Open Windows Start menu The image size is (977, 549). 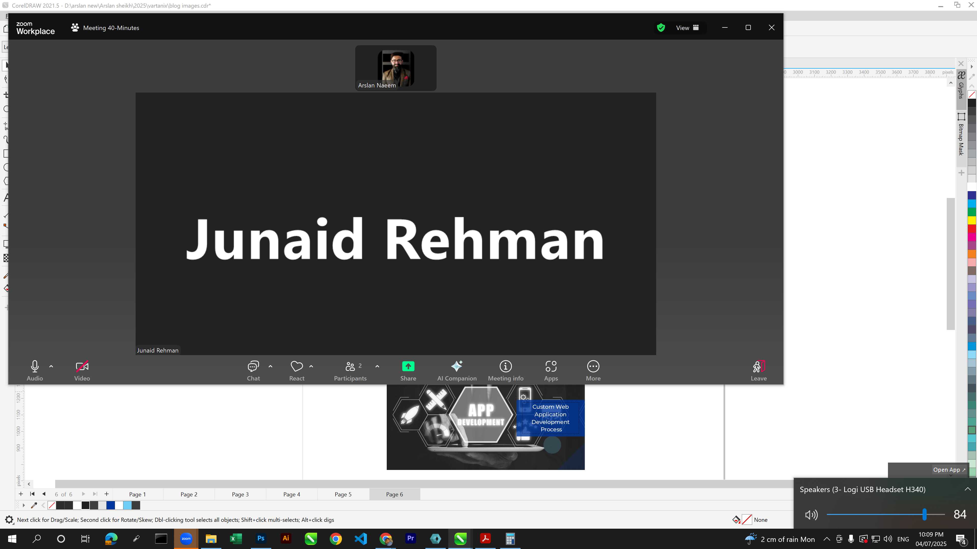12,538
